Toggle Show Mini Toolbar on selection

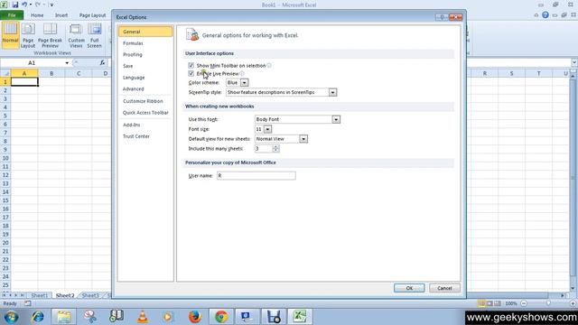pos(191,66)
